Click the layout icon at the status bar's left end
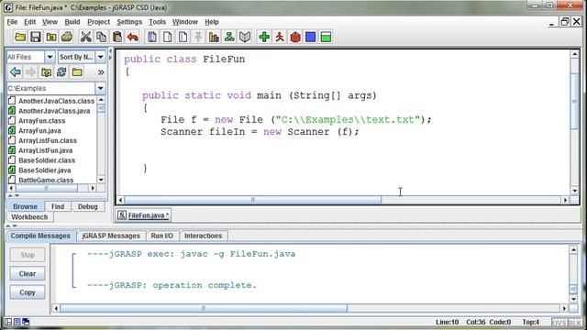Image resolution: width=587 pixels, height=330 pixels. [x=8, y=322]
